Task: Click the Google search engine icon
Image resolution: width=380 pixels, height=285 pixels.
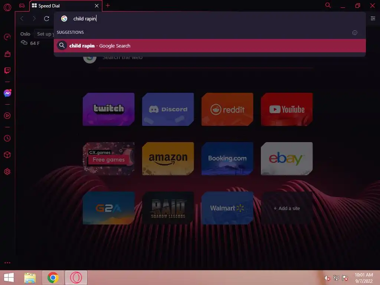Action: 64,19
